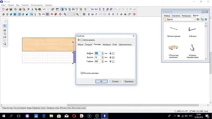Open a project with the folder icon
The height and width of the screenshot is (119, 212).
click(x=7, y=9)
